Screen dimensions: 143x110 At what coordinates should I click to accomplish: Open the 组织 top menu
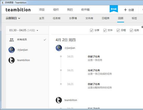pos(56,10)
